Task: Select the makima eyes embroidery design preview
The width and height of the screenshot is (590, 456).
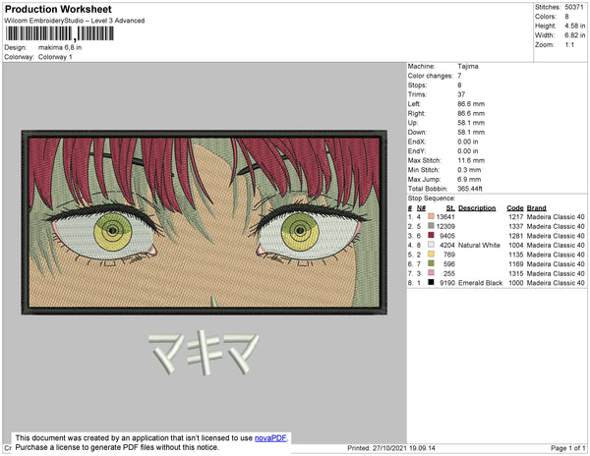Action: (x=205, y=222)
